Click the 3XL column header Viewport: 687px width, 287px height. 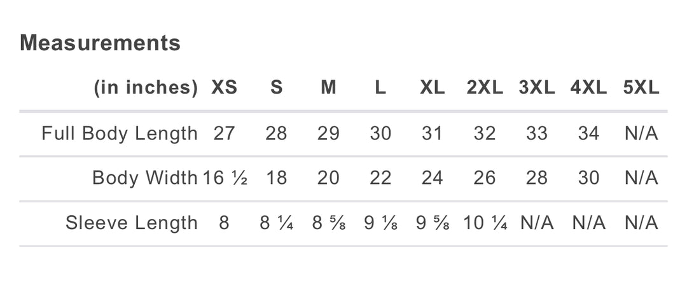tap(537, 88)
